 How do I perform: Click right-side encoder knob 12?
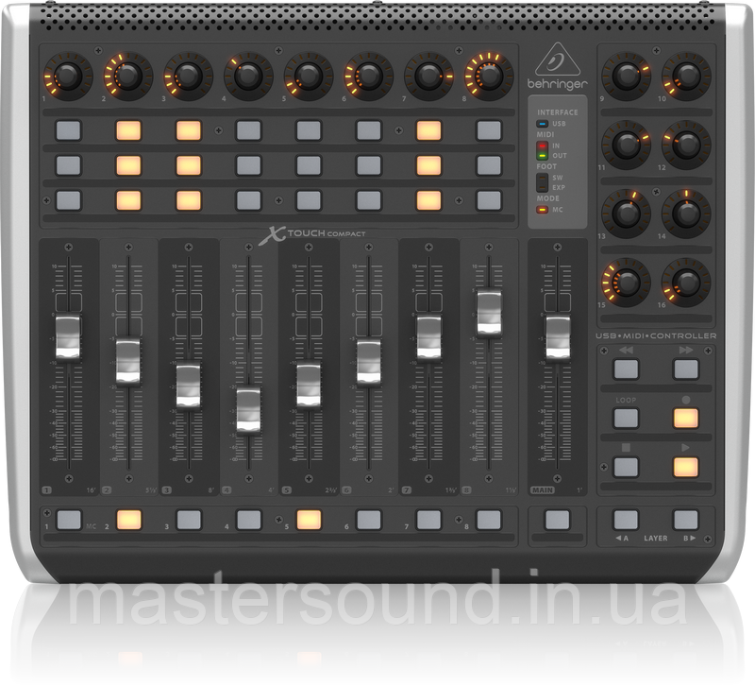pyautogui.click(x=686, y=145)
